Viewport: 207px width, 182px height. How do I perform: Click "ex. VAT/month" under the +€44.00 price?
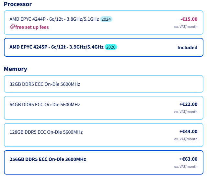click(186, 139)
